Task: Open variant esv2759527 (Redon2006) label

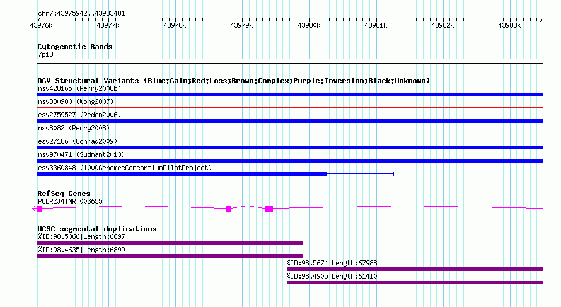Action: [x=79, y=115]
